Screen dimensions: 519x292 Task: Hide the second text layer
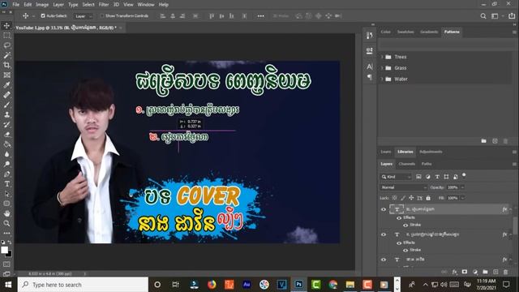click(x=384, y=234)
